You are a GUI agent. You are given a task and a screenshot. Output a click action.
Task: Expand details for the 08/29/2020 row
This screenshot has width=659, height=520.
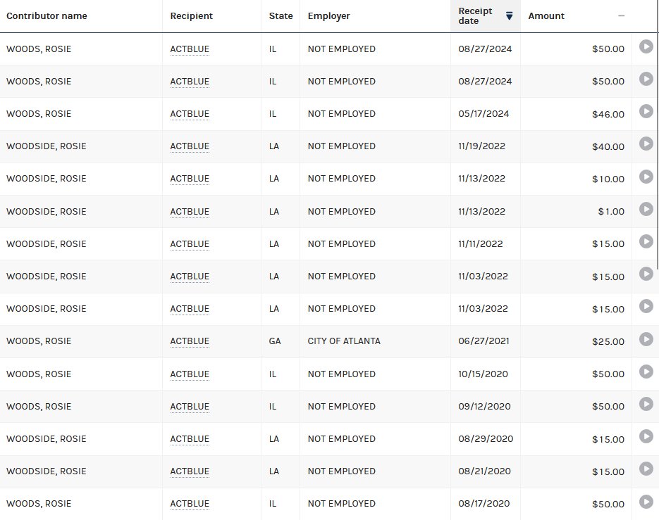coord(646,436)
